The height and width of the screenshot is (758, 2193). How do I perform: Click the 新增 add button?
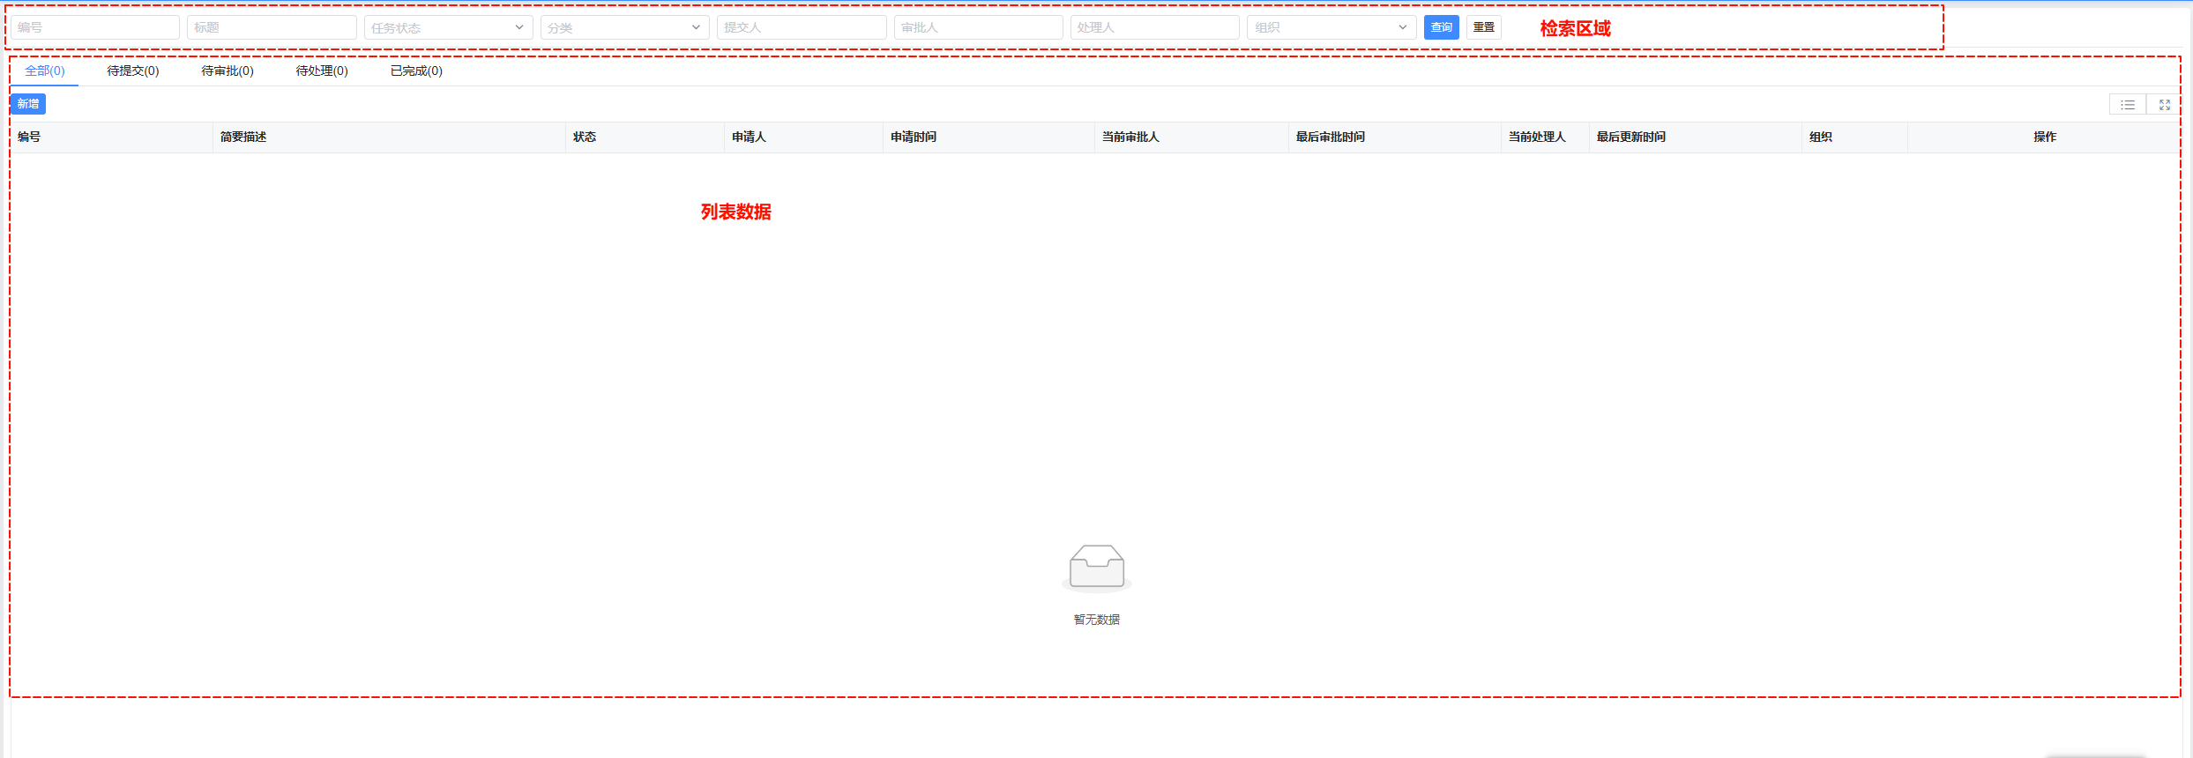[28, 104]
